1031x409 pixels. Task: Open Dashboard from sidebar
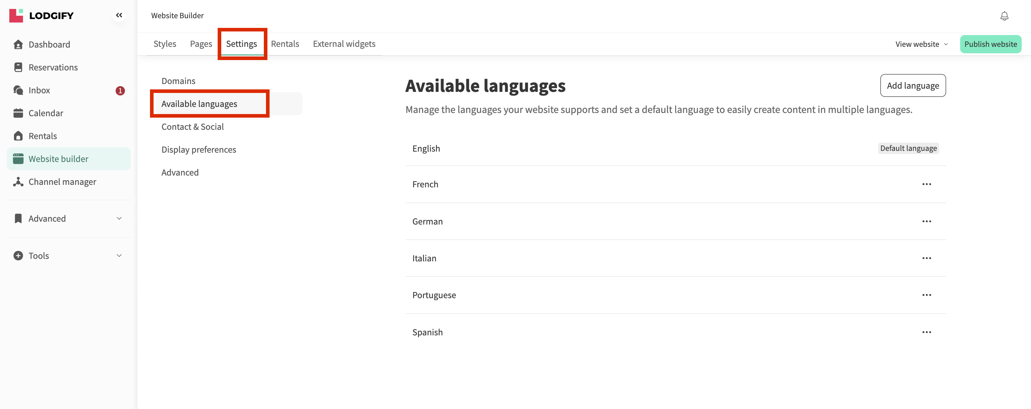pos(49,44)
